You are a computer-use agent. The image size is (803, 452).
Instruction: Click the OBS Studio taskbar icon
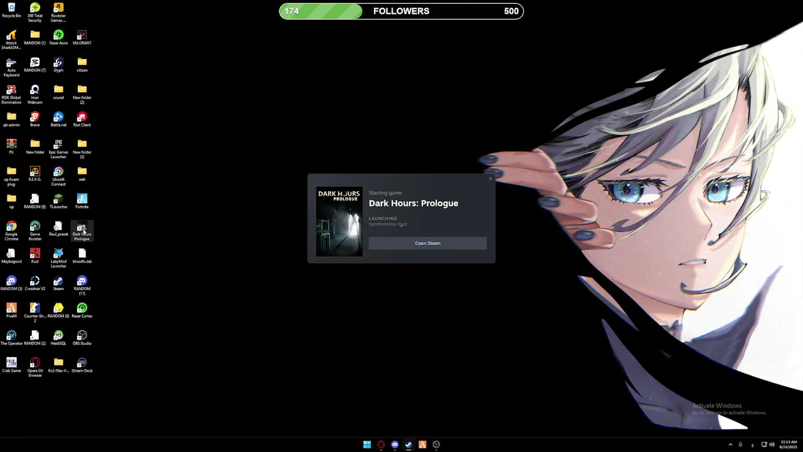436,444
